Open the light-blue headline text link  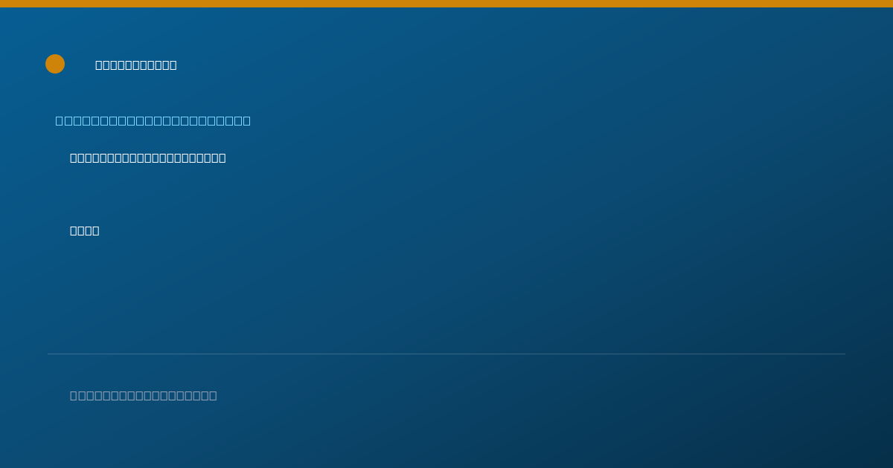[x=153, y=120]
